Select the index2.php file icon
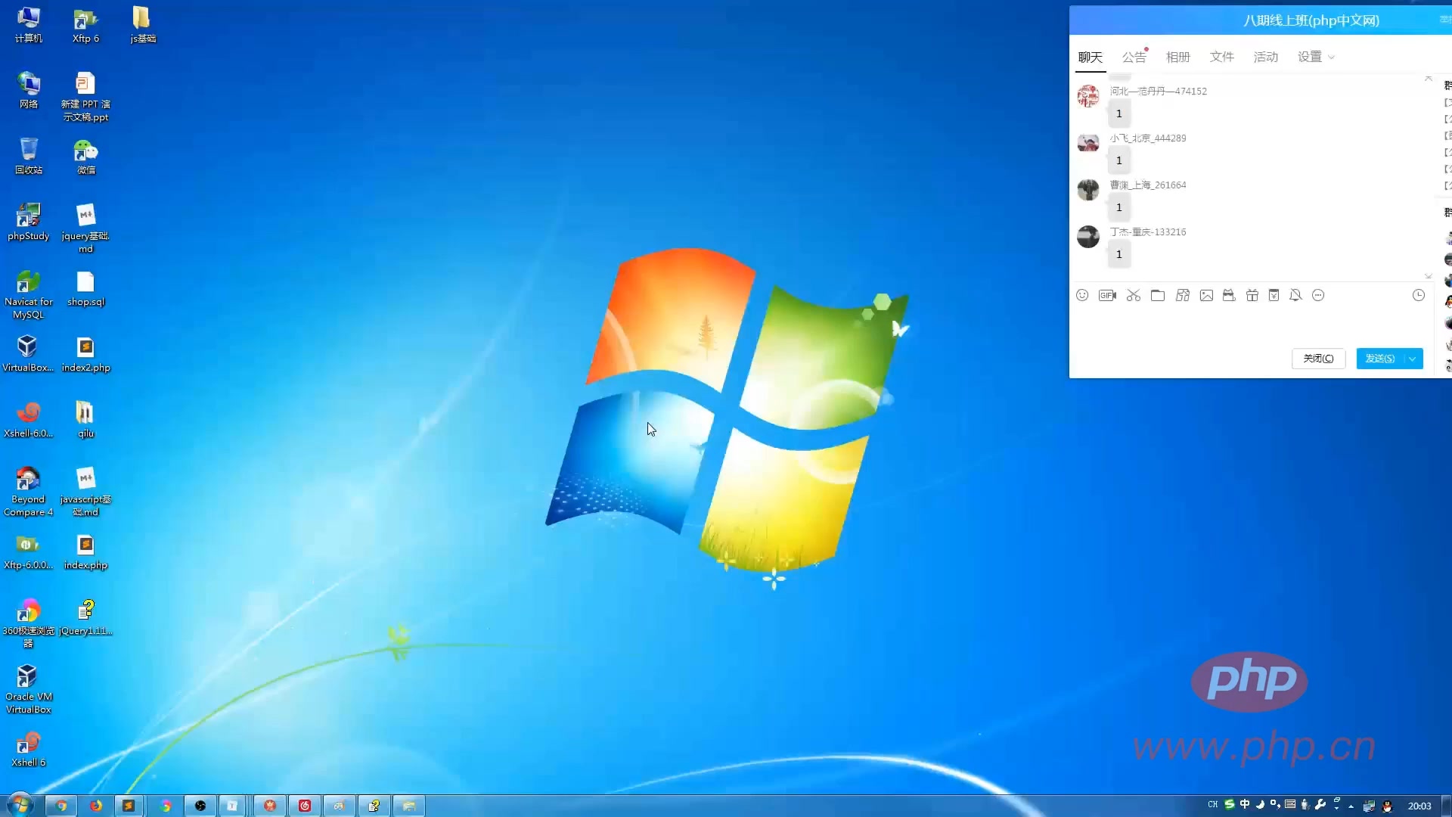 (x=85, y=353)
